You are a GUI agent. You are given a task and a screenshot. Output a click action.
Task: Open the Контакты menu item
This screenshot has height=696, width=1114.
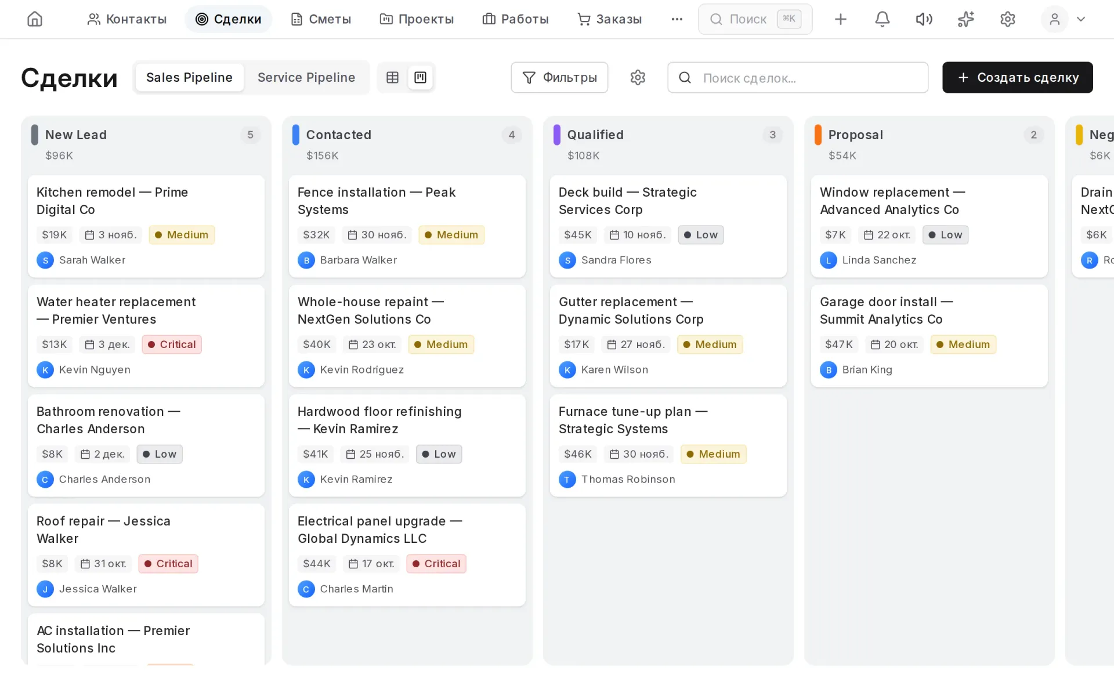[126, 19]
